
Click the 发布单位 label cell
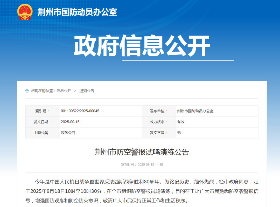click(x=158, y=111)
